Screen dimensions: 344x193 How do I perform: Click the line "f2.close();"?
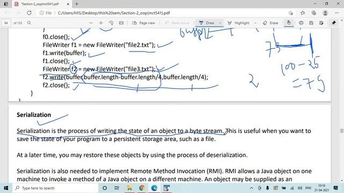pos(56,85)
